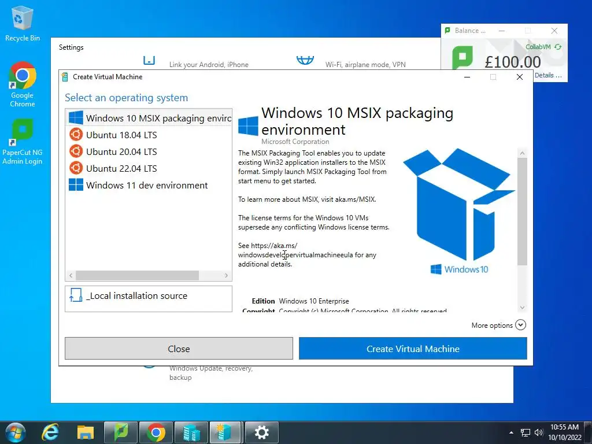The image size is (592, 444).
Task: Click volume speaker icon in tray
Action: pyautogui.click(x=539, y=432)
